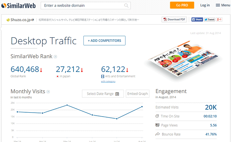Viewport: 231px width, 142px height.
Task: Open Shuzo.co.jp external link icon
Action: point(33,19)
